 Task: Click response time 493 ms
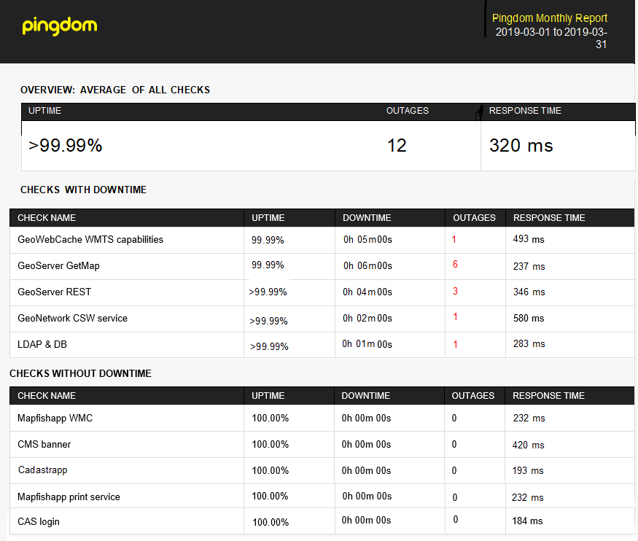pos(529,239)
